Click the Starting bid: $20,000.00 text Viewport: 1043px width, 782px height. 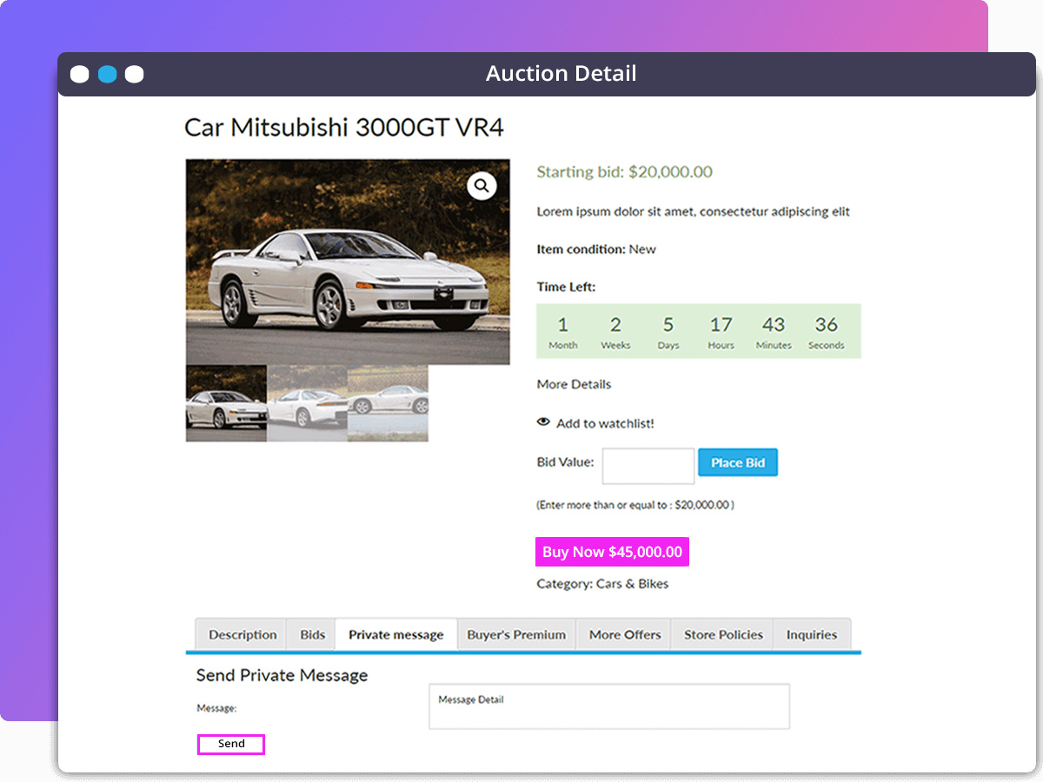point(624,172)
